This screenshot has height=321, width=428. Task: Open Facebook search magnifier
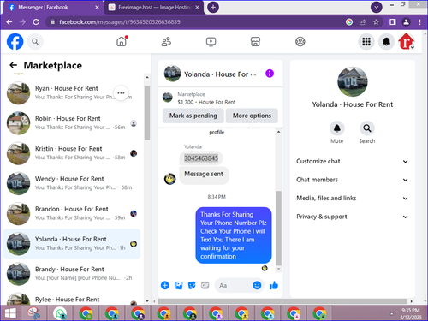35,42
